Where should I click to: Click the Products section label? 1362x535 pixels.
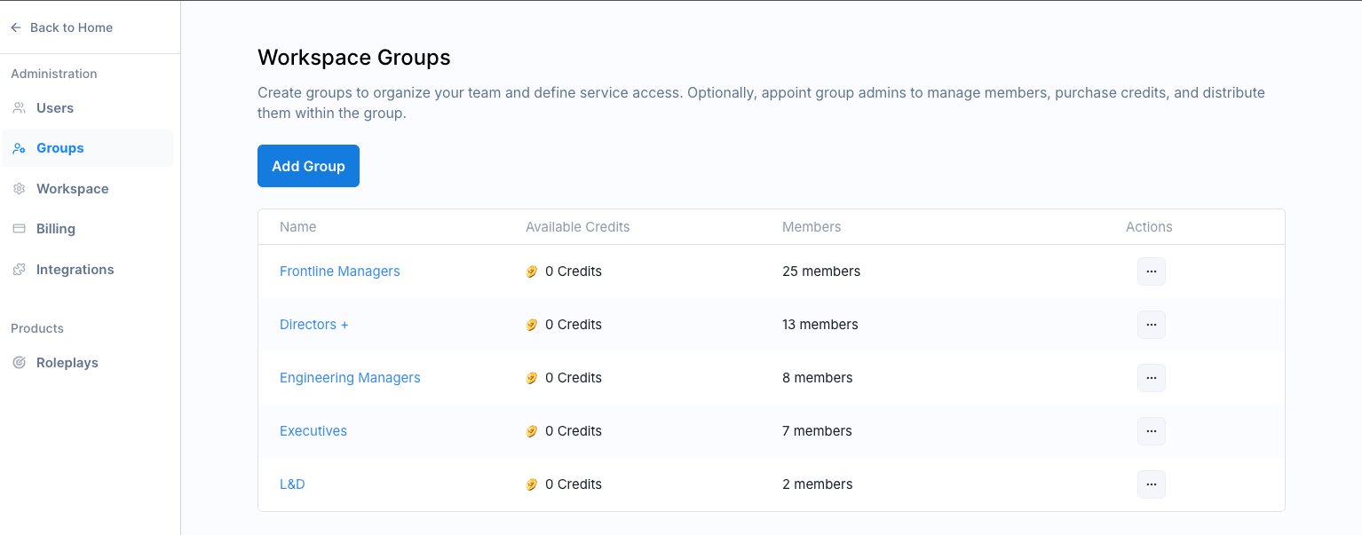pyautogui.click(x=37, y=328)
